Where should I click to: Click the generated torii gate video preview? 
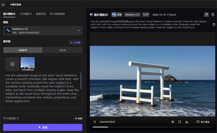pos(153,81)
